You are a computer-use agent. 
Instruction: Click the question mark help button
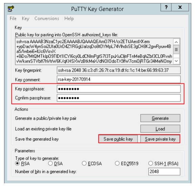[x=166, y=7]
